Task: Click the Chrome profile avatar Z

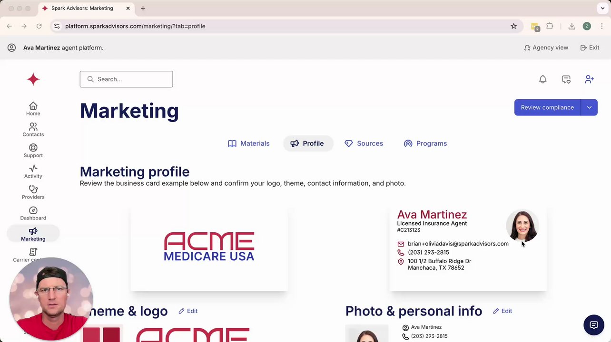Action: tap(587, 26)
